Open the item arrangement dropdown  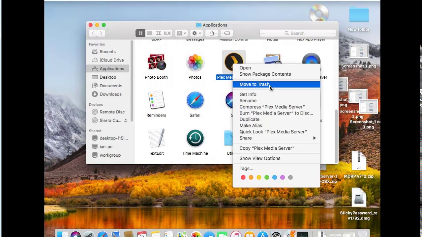point(181,33)
